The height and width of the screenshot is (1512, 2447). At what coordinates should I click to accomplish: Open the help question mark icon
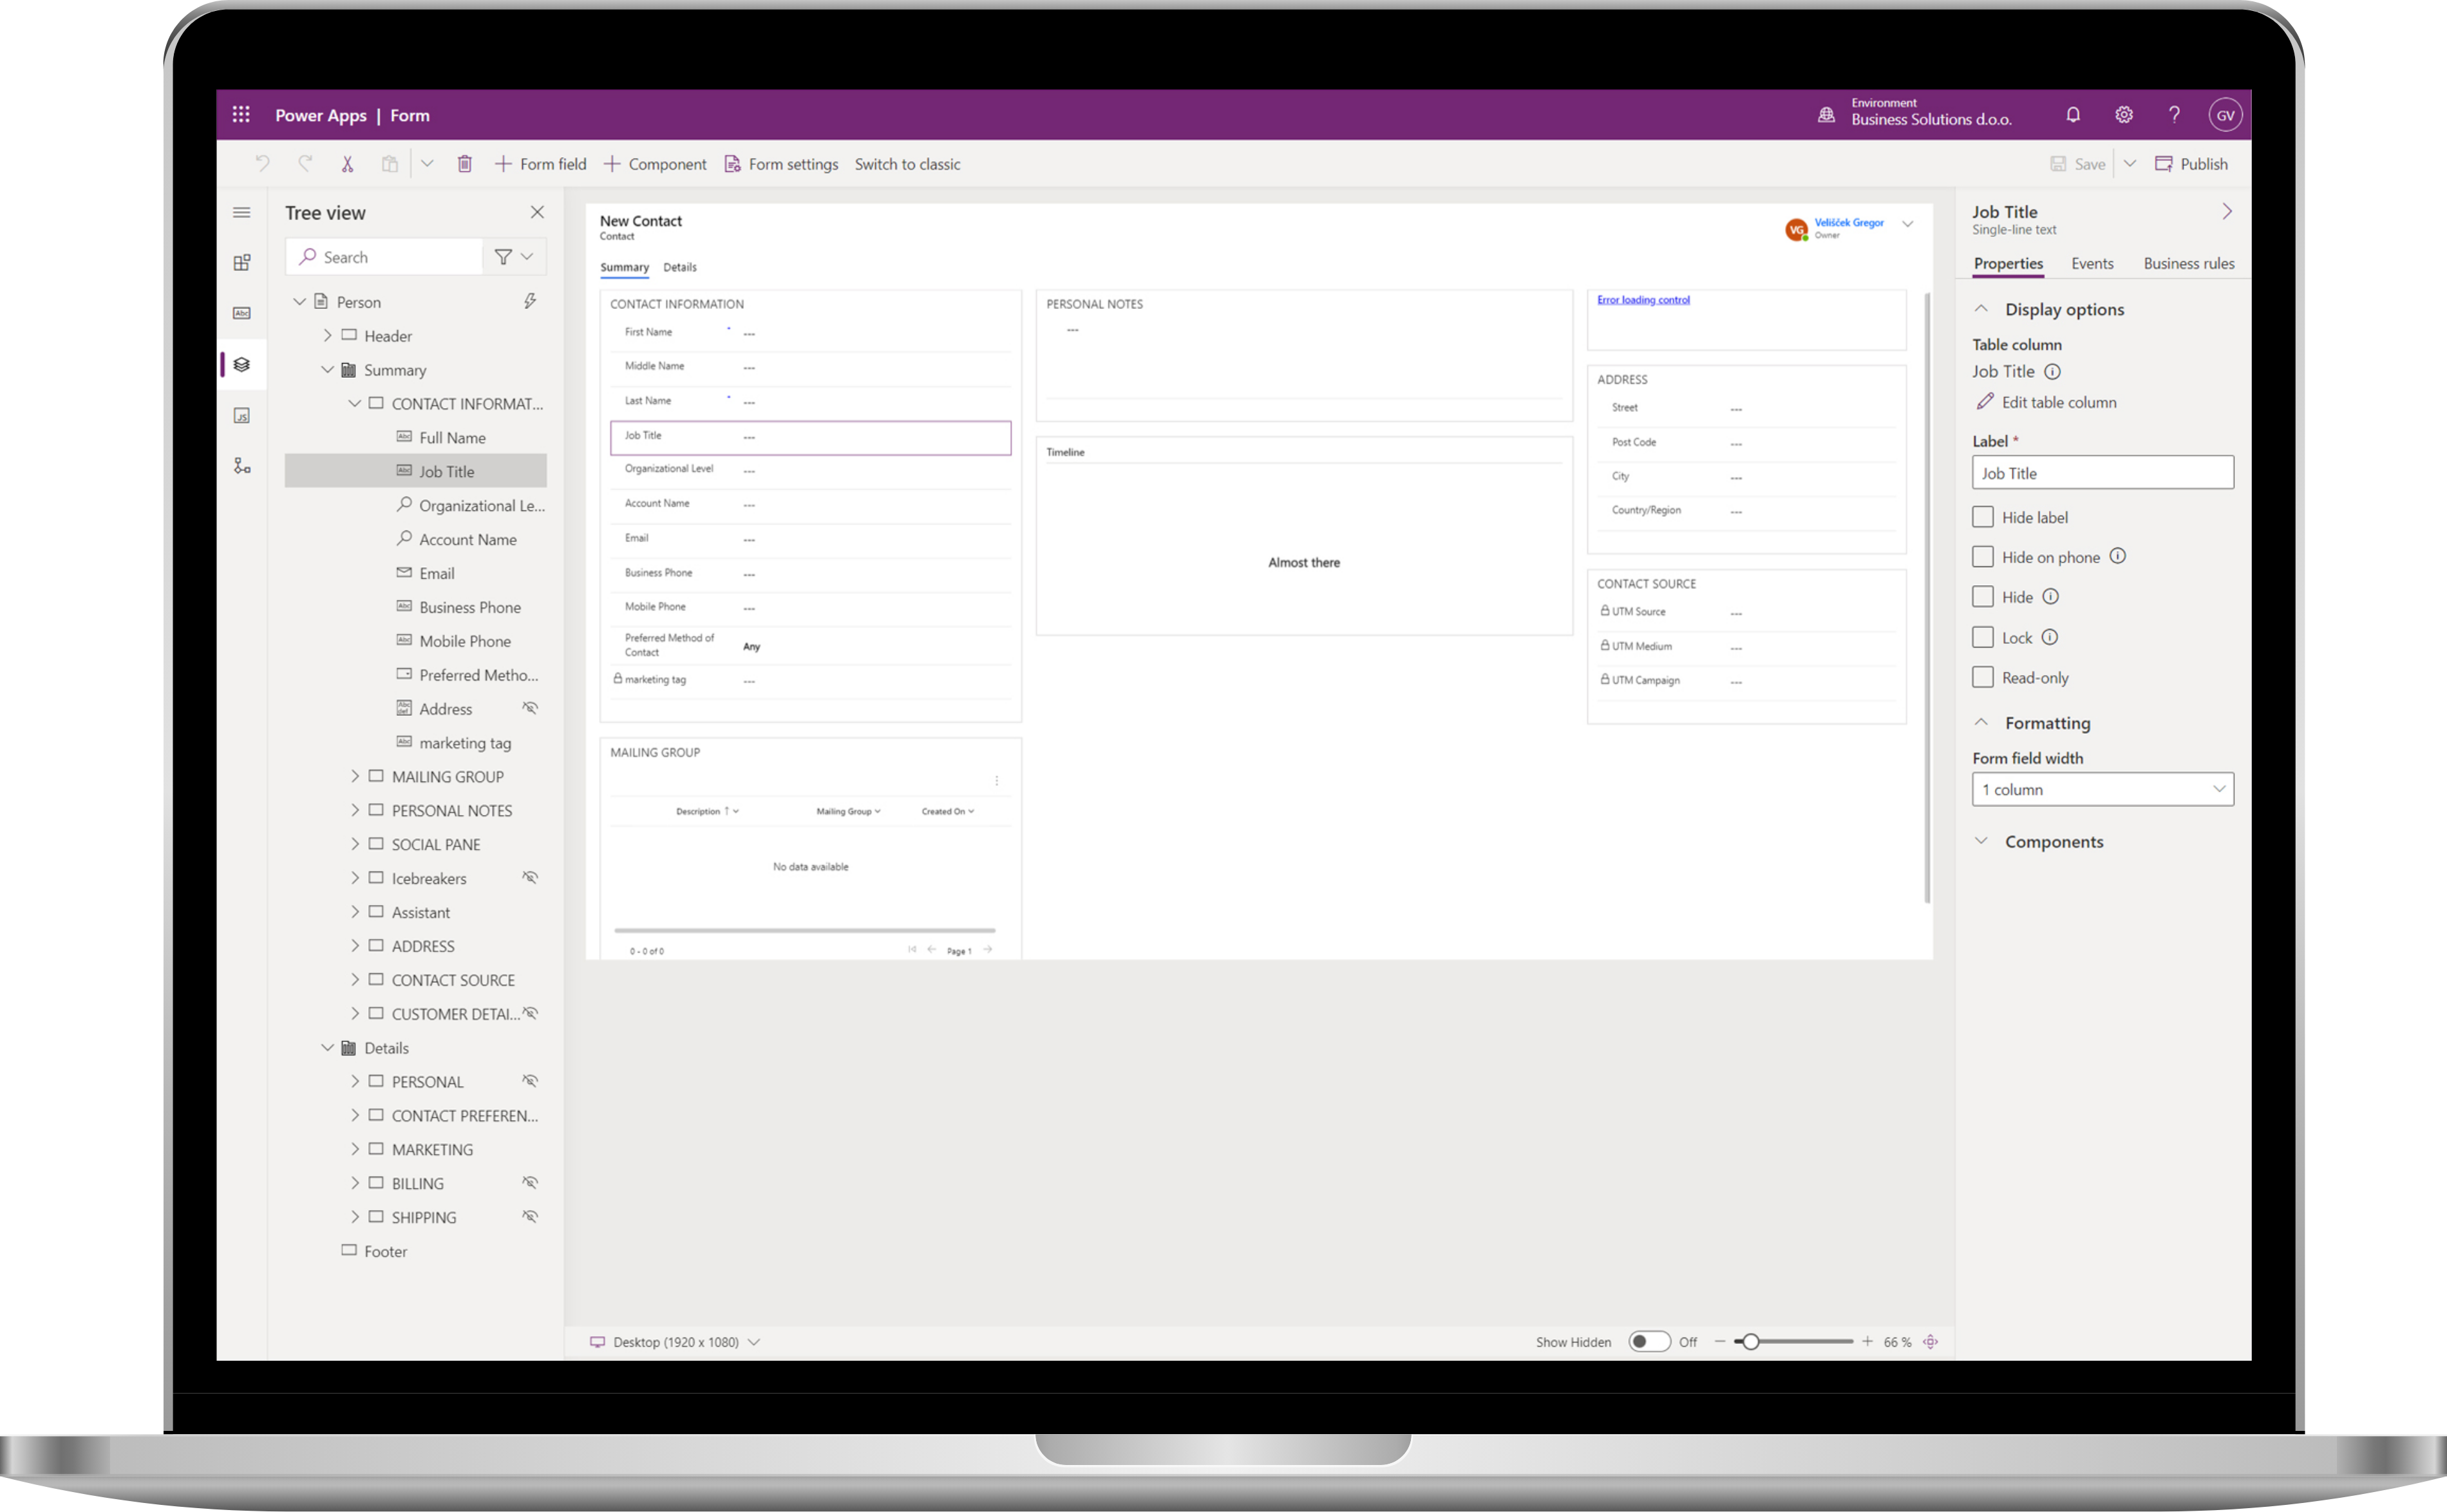point(2174,115)
